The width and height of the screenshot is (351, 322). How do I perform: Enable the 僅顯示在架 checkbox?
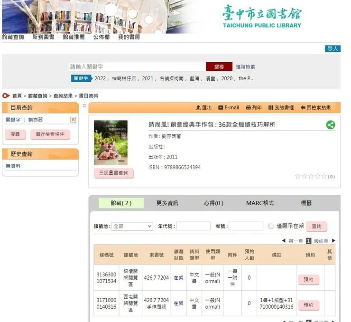coord(271,226)
